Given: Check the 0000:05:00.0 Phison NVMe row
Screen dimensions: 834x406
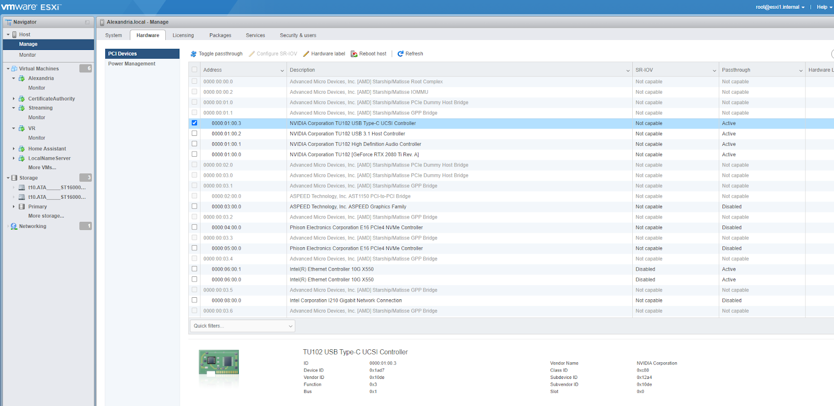Looking at the screenshot, I should [x=194, y=248].
